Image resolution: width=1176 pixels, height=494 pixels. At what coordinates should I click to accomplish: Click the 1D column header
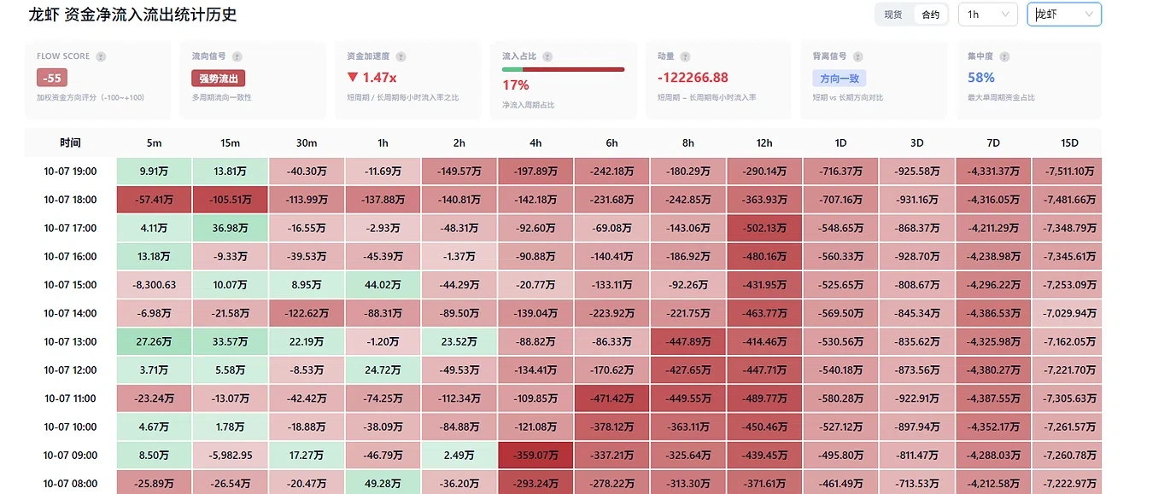[x=840, y=142]
